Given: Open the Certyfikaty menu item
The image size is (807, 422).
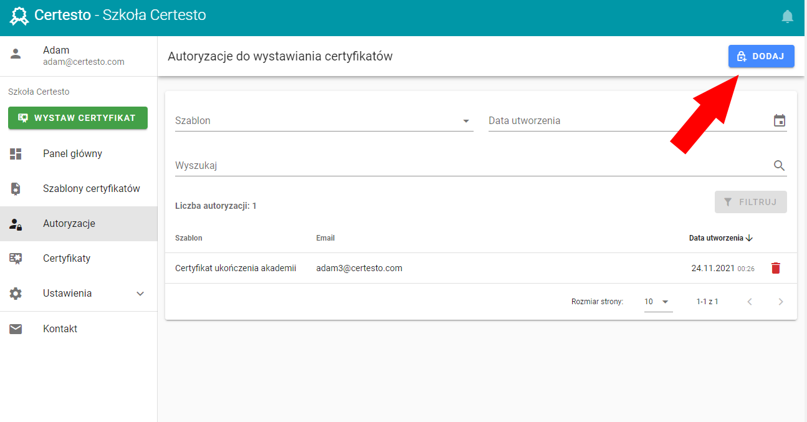Looking at the screenshot, I should (79, 259).
